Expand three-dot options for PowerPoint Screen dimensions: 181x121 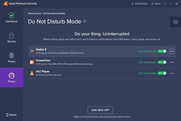[172, 62]
